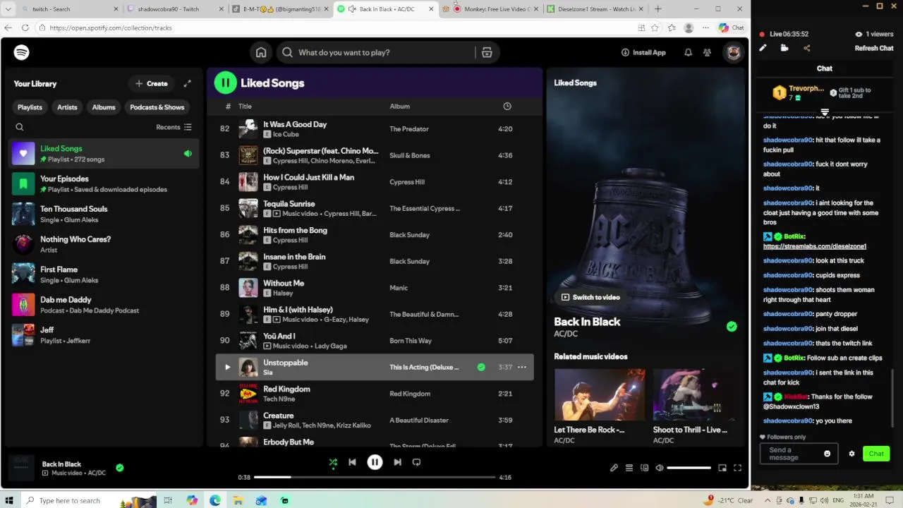Filter library by Artists
Image resolution: width=903 pixels, height=508 pixels.
click(67, 107)
